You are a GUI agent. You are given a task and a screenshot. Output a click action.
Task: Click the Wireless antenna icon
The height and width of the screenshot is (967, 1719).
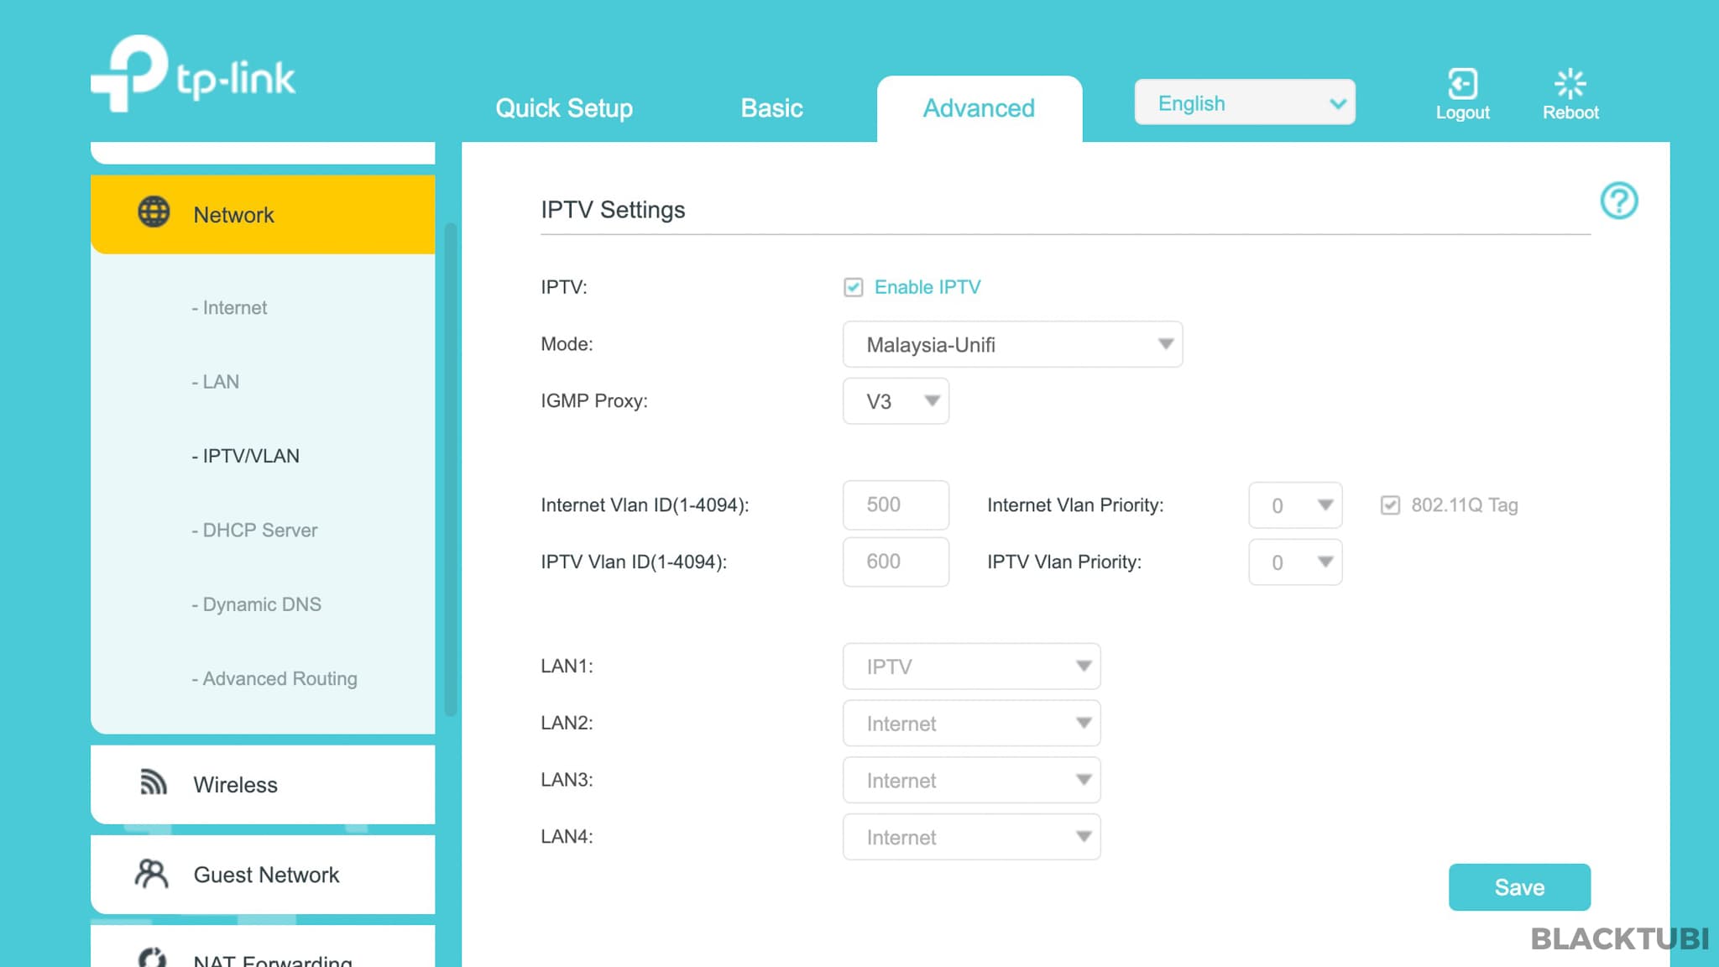154,783
